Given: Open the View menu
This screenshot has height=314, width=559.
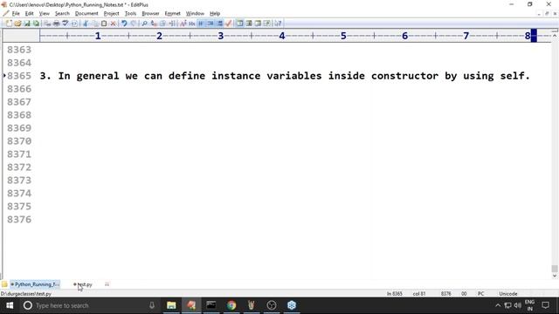Looking at the screenshot, I should click(x=45, y=14).
